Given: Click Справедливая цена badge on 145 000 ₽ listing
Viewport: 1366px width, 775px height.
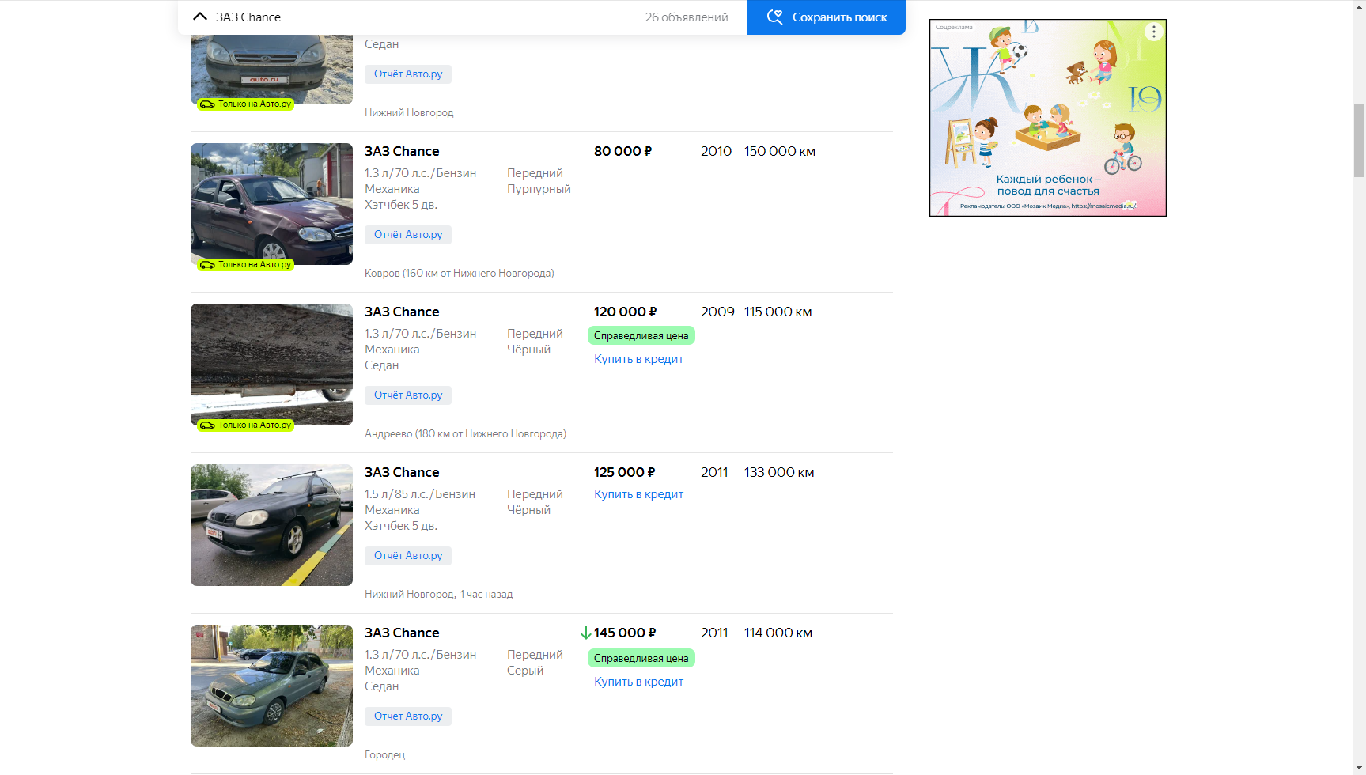Looking at the screenshot, I should coord(641,658).
